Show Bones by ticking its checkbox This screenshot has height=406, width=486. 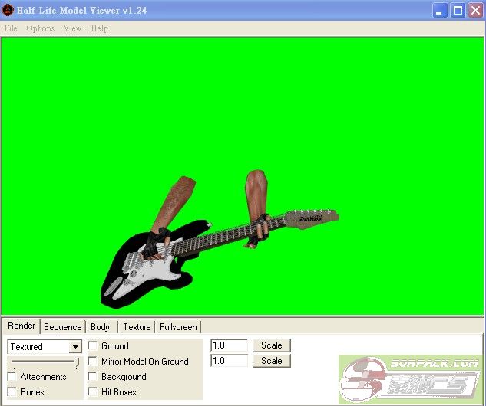12,392
